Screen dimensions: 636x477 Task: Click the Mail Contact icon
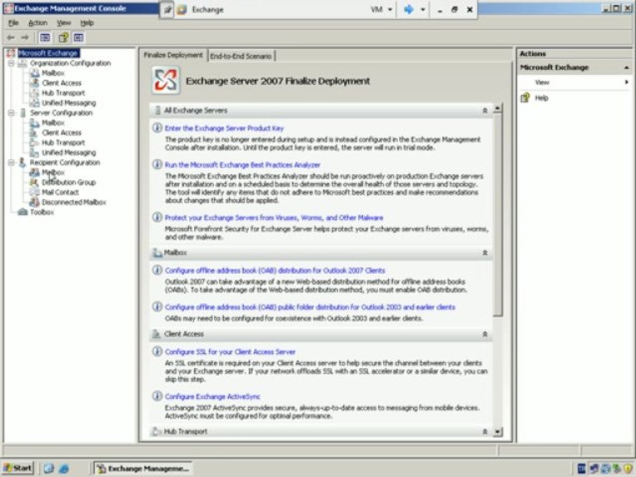tap(35, 192)
